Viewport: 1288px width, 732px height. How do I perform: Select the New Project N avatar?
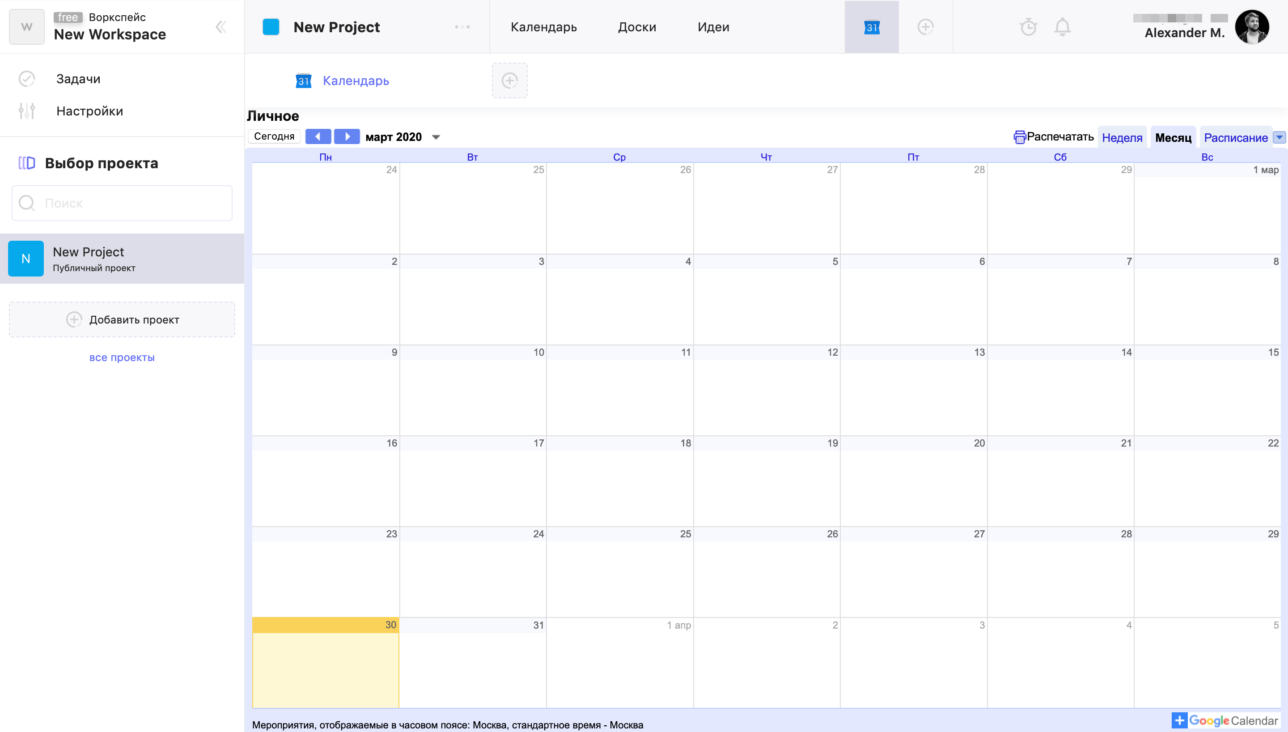pos(25,259)
